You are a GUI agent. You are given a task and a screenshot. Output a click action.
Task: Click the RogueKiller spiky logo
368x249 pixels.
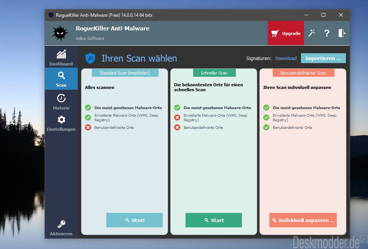click(60, 33)
